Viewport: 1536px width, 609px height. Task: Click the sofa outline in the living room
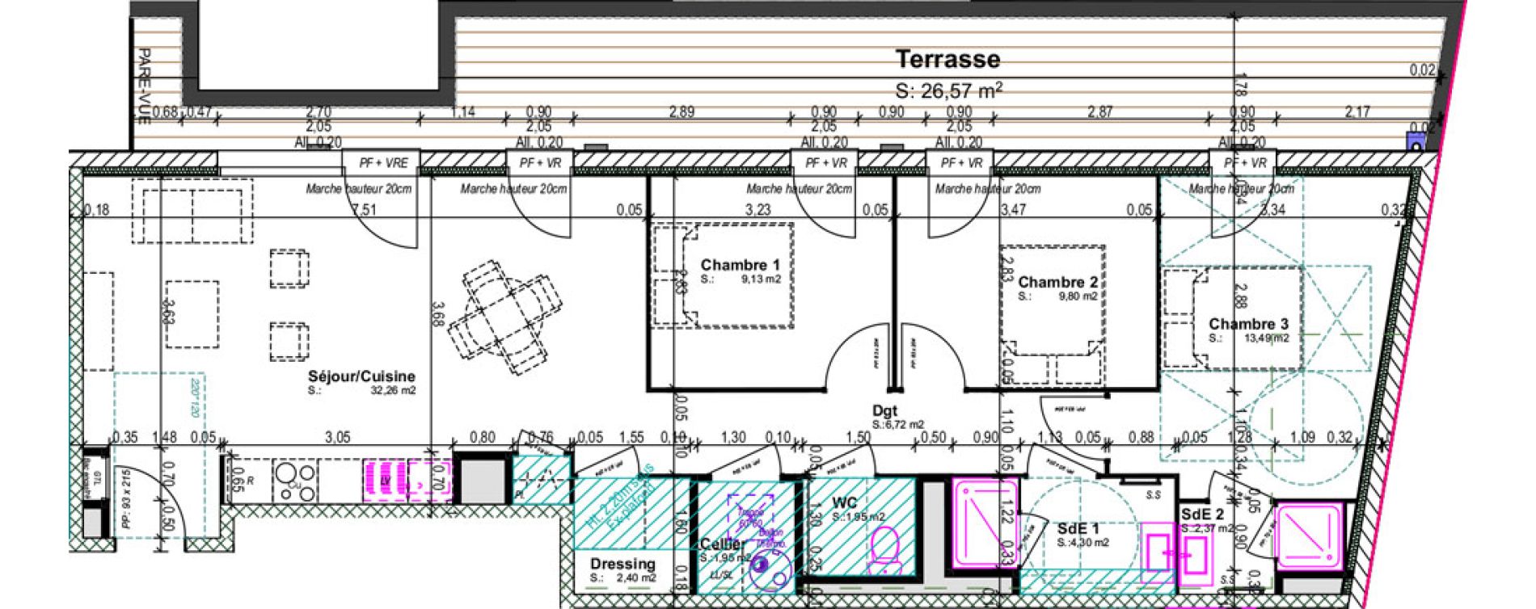[x=192, y=212]
